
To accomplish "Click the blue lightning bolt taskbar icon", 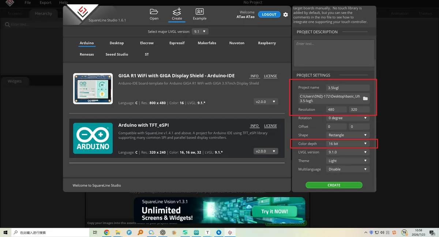I will [x=219, y=232].
